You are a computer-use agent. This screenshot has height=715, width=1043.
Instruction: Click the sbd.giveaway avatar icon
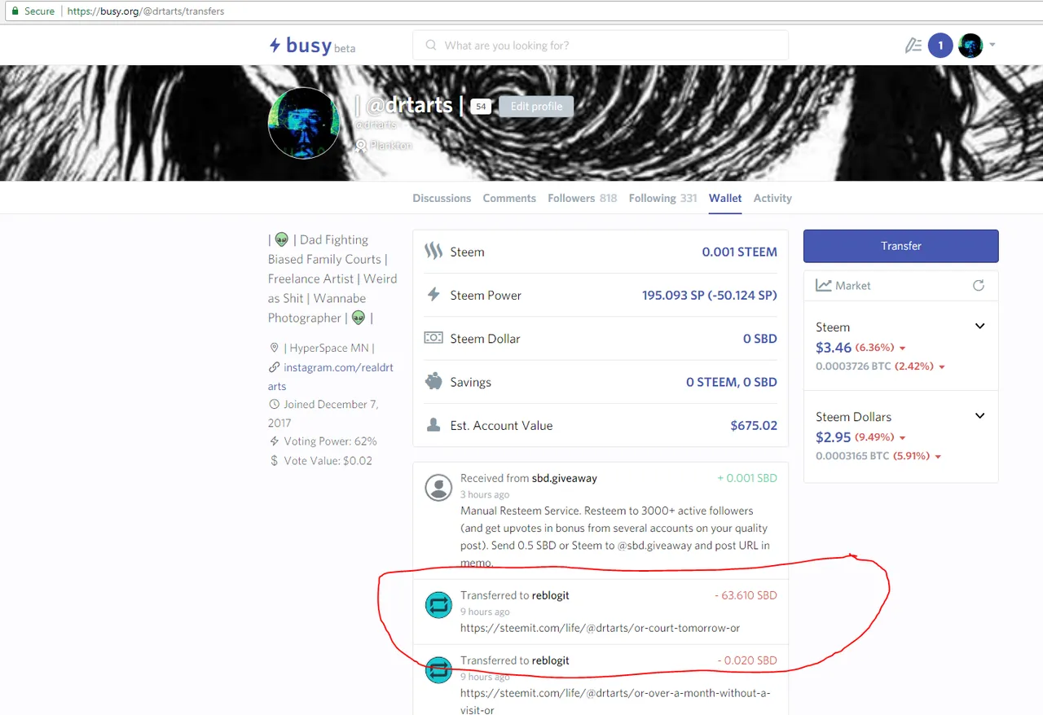[439, 487]
